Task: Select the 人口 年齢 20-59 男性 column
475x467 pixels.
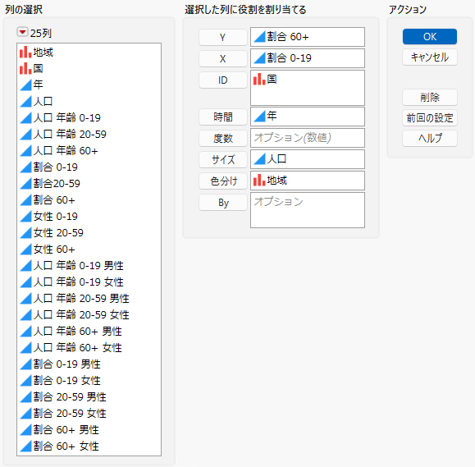Action: [x=89, y=299]
